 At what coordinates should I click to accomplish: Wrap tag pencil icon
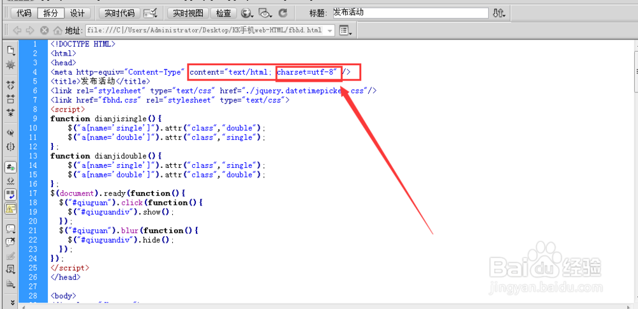click(x=11, y=256)
